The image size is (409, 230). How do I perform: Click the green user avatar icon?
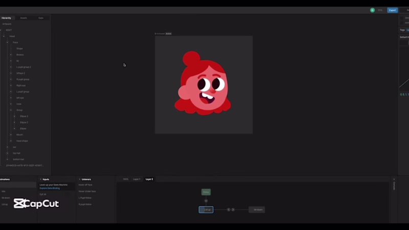372,10
